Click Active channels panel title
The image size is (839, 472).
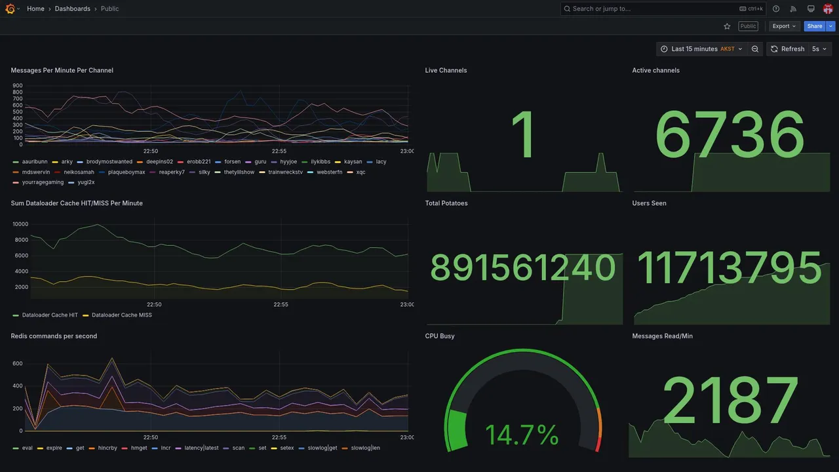(x=655, y=71)
